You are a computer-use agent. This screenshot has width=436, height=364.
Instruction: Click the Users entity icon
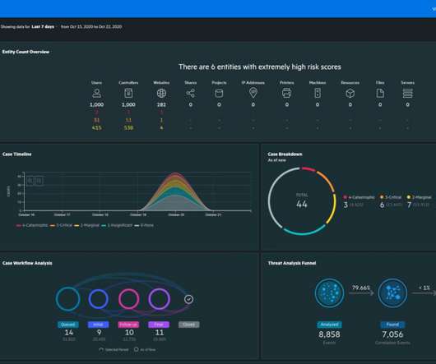click(x=96, y=93)
